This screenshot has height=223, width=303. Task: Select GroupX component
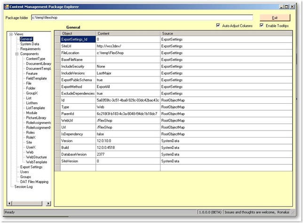click(32, 93)
